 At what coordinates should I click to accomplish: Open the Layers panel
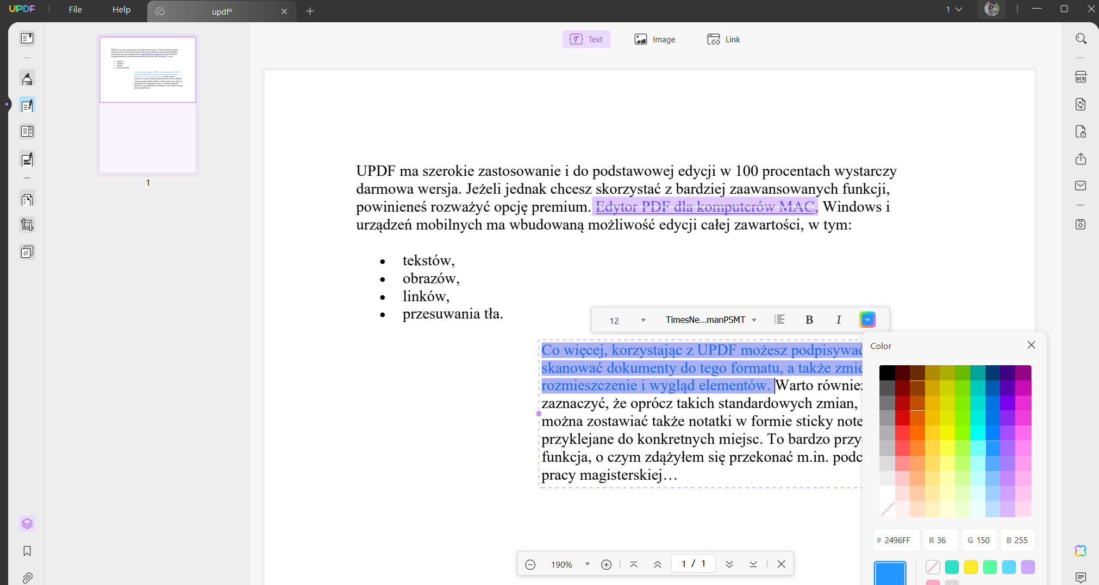pyautogui.click(x=27, y=524)
